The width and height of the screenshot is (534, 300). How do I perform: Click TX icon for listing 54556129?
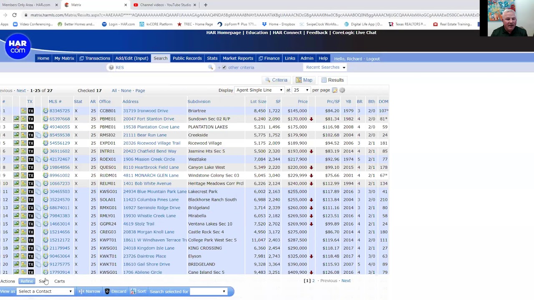coord(31,143)
